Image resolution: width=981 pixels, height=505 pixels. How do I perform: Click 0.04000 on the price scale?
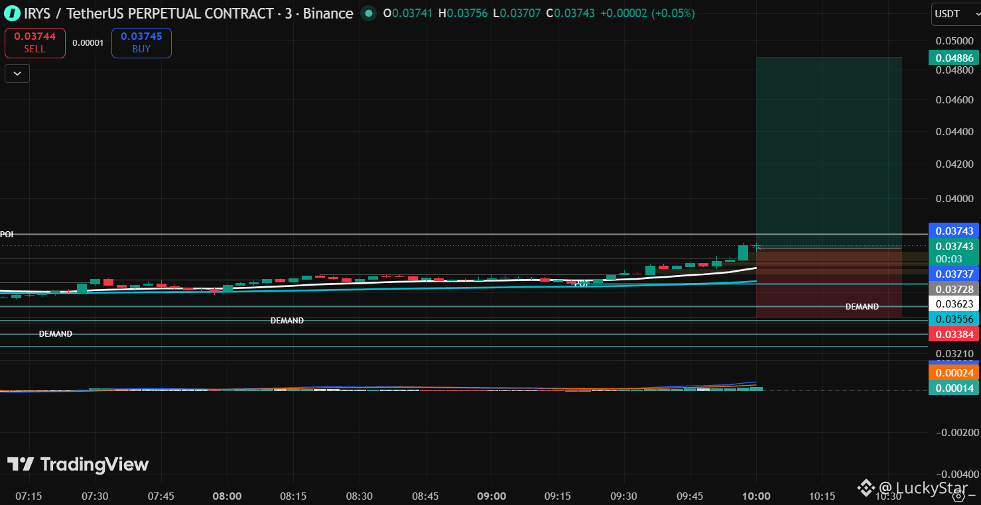(x=954, y=198)
